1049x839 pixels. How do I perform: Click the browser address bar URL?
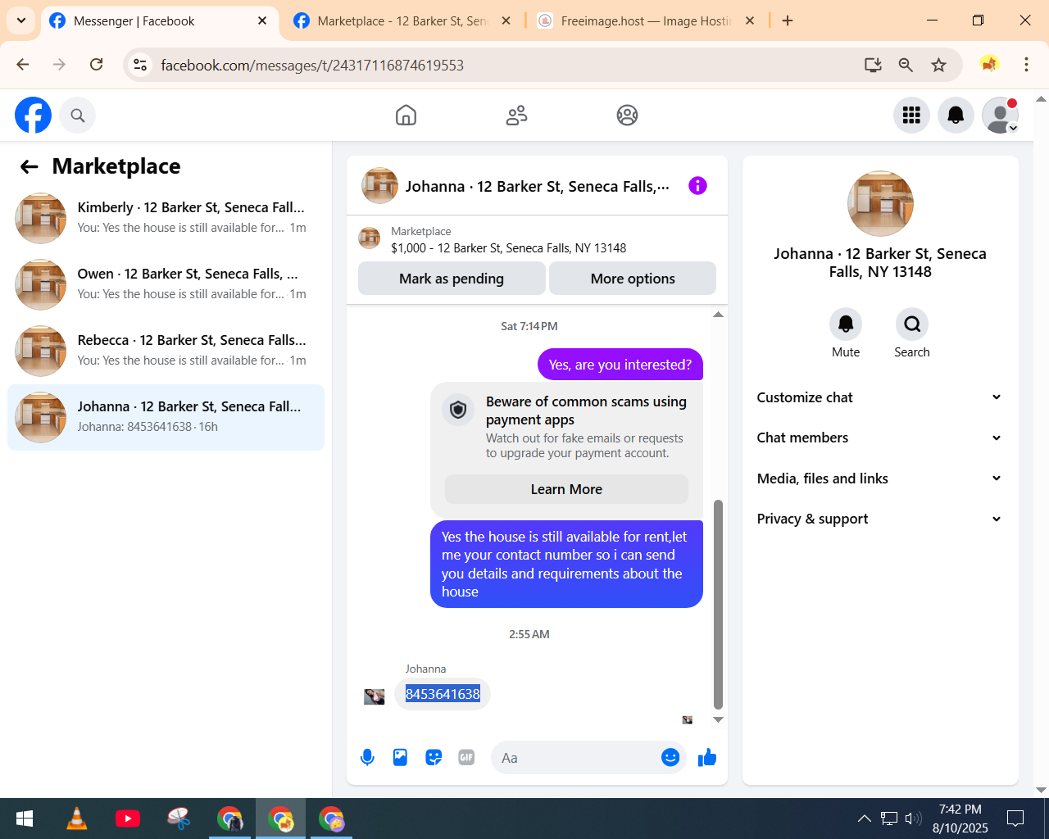pyautogui.click(x=312, y=65)
